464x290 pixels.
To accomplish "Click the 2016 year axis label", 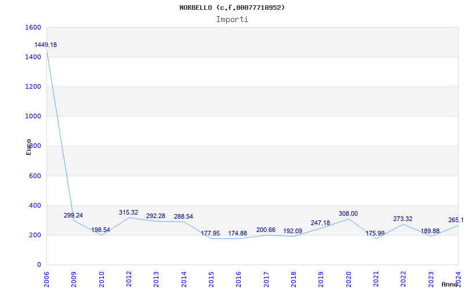I will coord(239,280).
